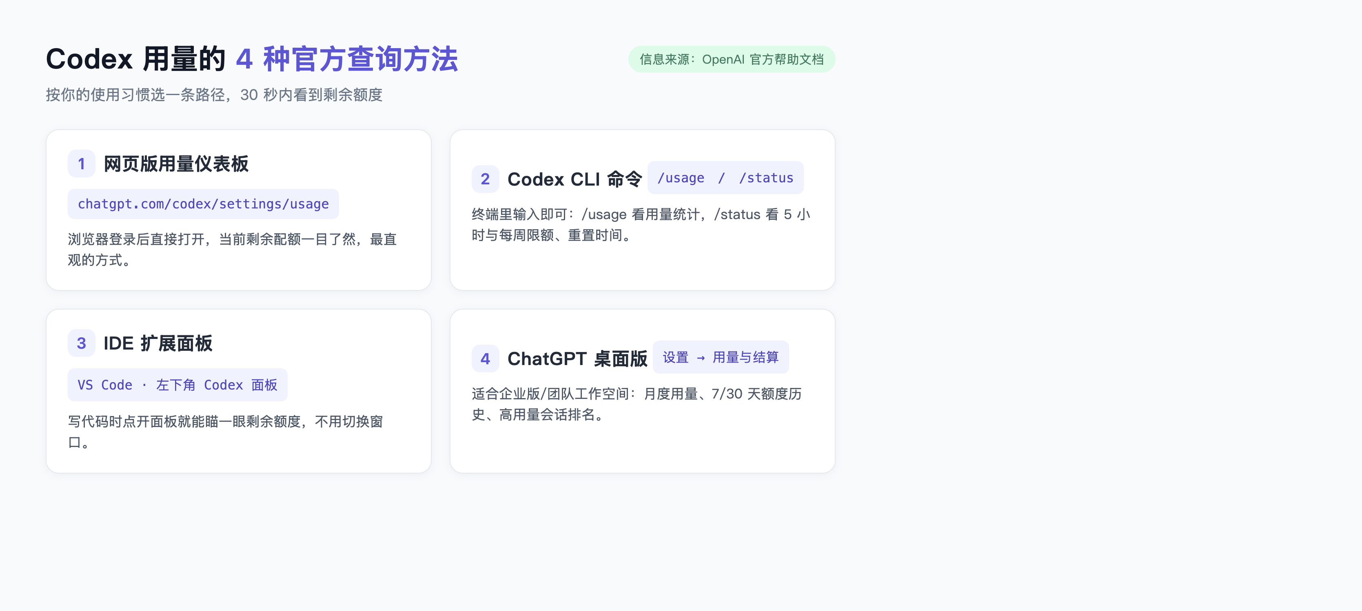Open the chatgpt.com/codex/settings/usage link chip
This screenshot has width=1362, height=611.
[203, 204]
